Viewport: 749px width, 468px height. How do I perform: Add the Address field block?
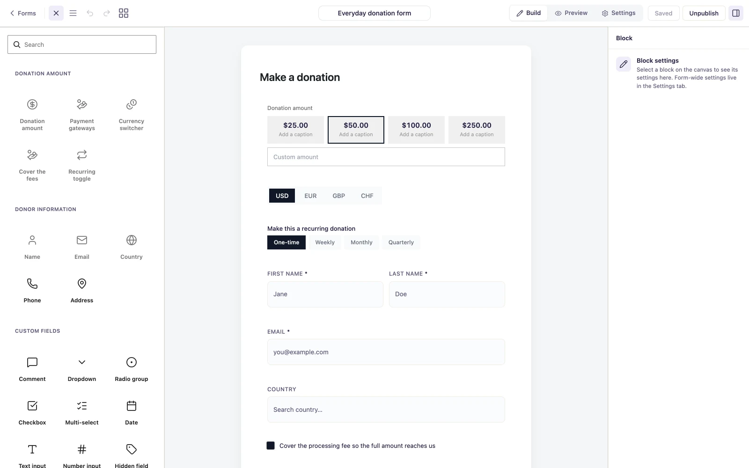point(82,291)
